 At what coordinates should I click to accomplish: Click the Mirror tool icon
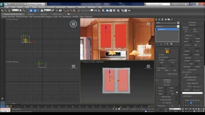pyautogui.click(x=96, y=11)
